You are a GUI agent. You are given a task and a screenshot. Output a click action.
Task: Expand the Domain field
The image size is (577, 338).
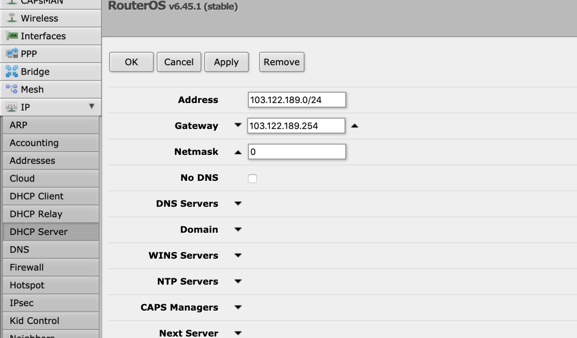tap(238, 230)
